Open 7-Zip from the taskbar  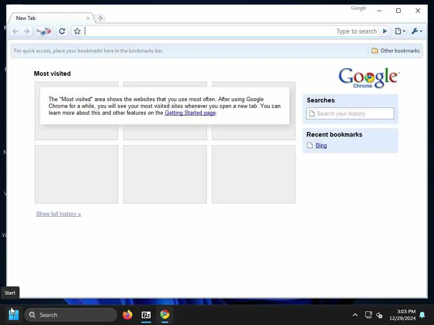(146, 315)
